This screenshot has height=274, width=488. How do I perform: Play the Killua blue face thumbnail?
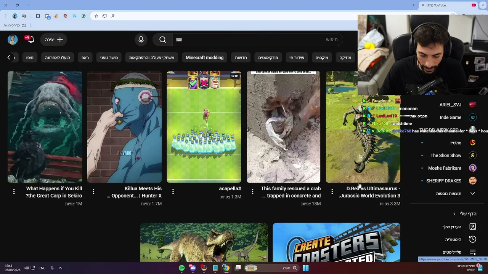(x=124, y=127)
